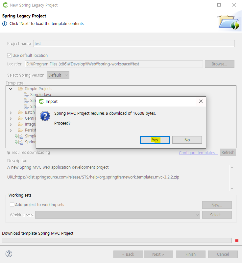Click the Download template Spring MVC Project status text
Viewport: 242px width, 263px height.
point(38,233)
